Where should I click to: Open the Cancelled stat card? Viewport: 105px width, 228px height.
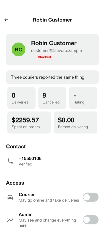click(x=52, y=98)
